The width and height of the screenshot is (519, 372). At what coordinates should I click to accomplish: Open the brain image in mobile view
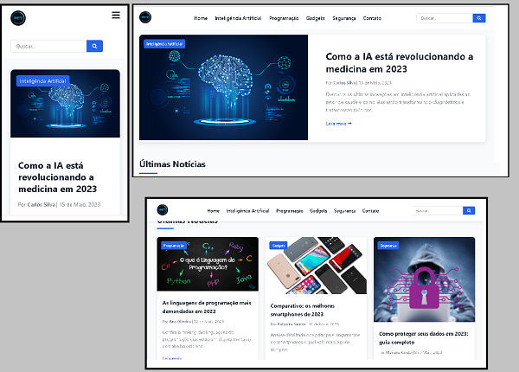pyautogui.click(x=65, y=104)
